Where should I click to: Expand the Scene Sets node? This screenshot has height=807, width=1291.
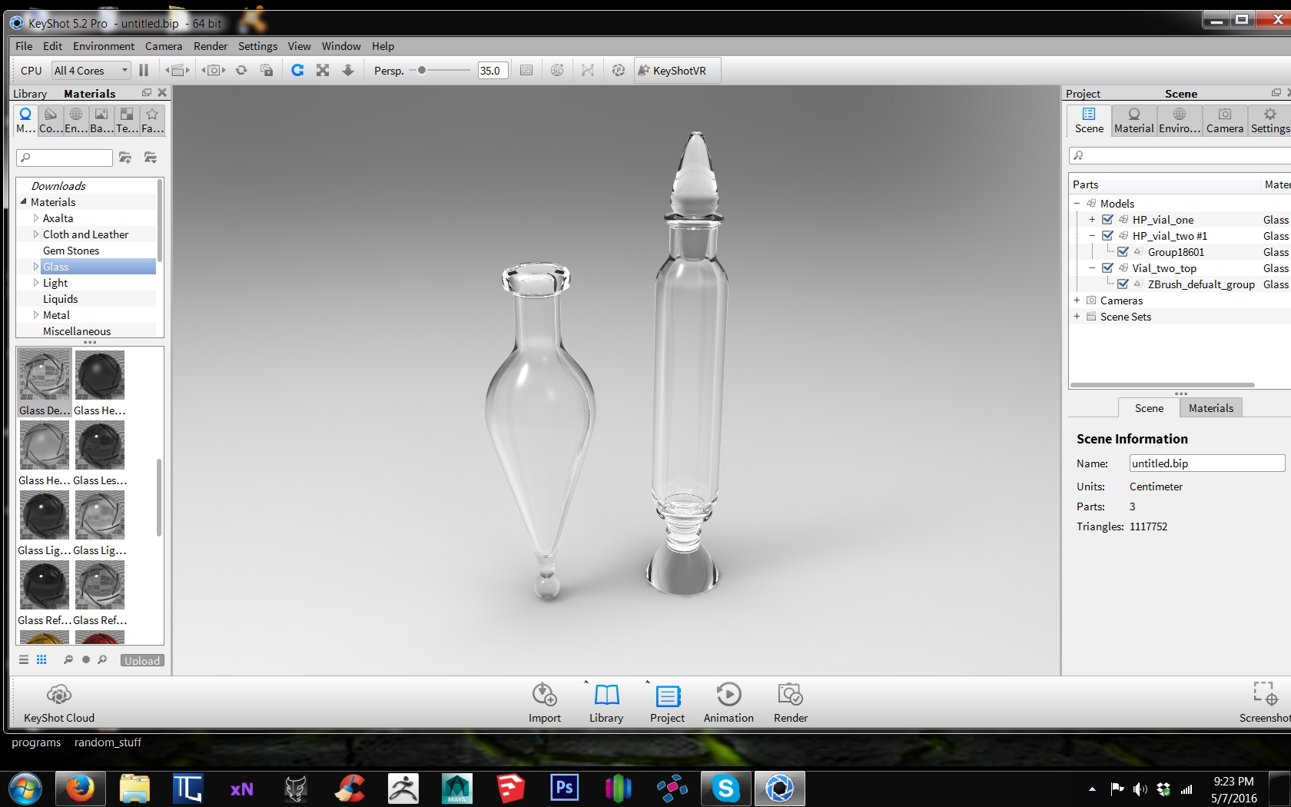pyautogui.click(x=1077, y=317)
